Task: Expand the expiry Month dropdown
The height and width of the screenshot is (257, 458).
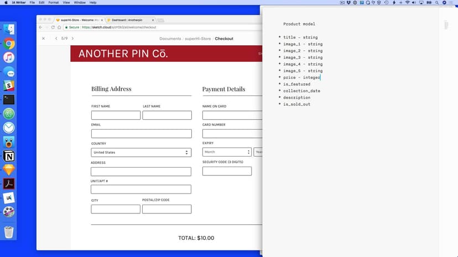Action: (x=227, y=152)
